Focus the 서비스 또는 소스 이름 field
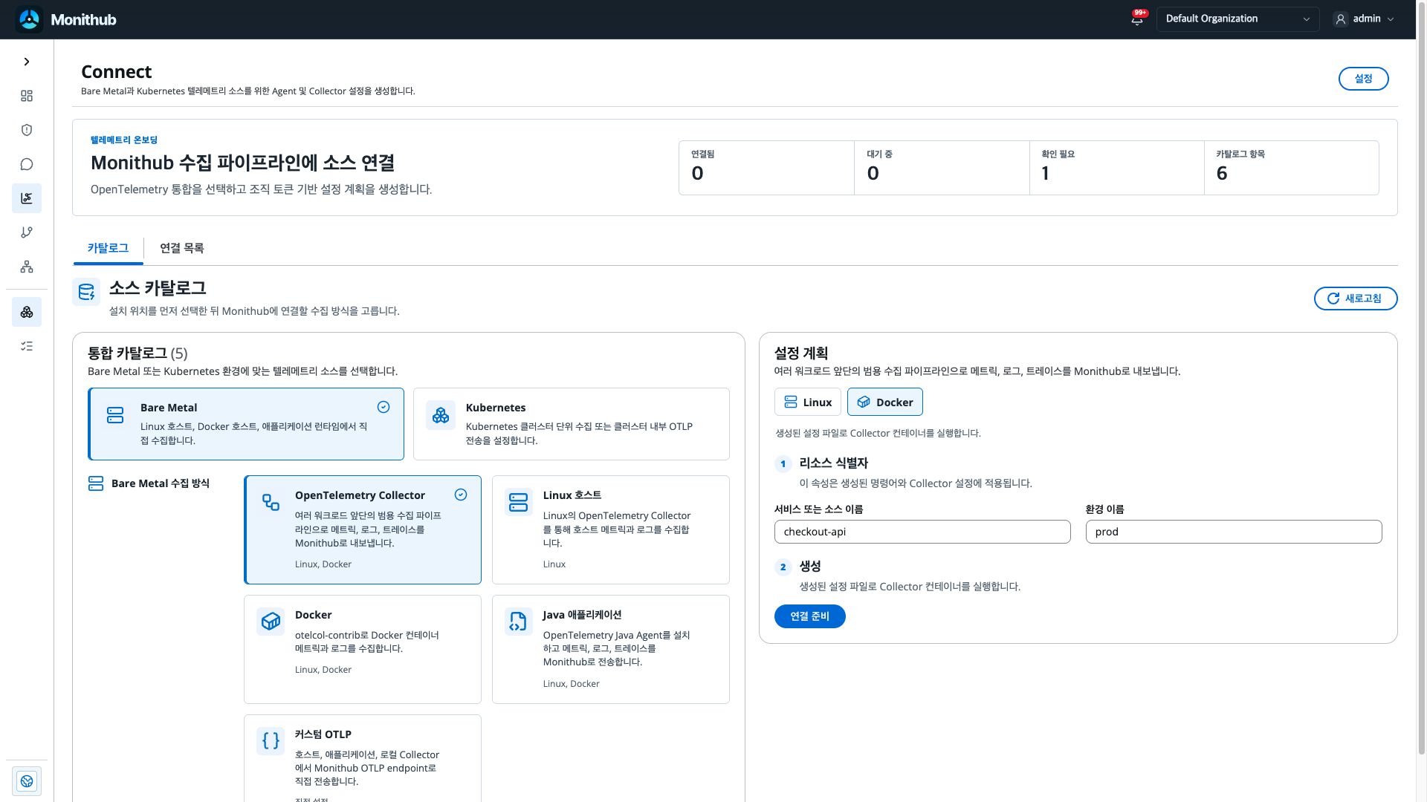The image size is (1427, 802). pyautogui.click(x=922, y=532)
